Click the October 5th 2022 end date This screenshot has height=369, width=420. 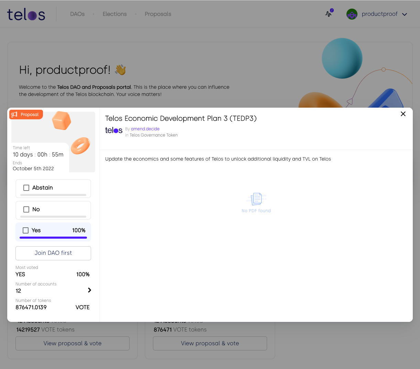point(33,169)
